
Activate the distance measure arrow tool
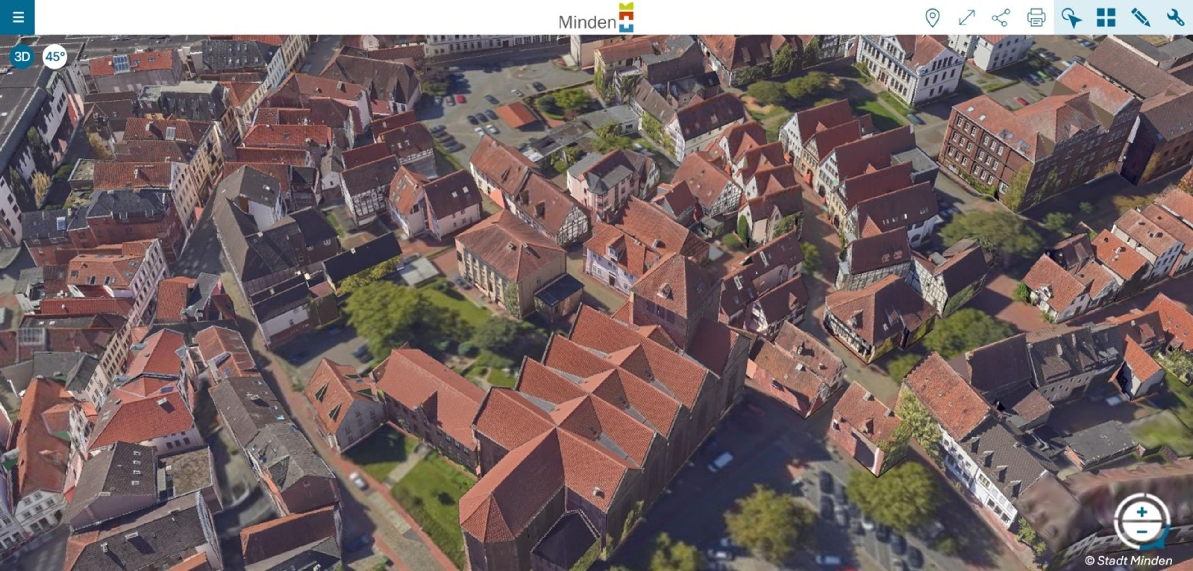point(967,18)
